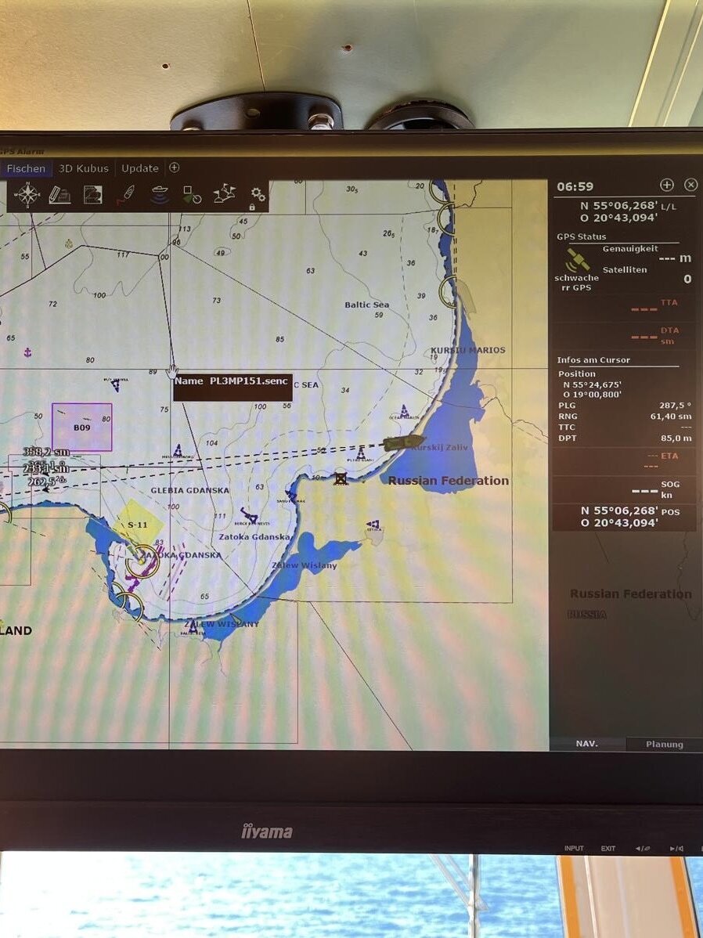Click the B09 purple area on chart
703x938 pixels.
82,428
